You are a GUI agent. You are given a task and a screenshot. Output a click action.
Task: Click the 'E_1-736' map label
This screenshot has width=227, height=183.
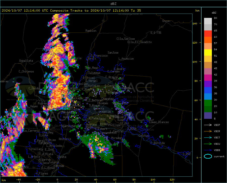pyautogui.click(x=156, y=33)
